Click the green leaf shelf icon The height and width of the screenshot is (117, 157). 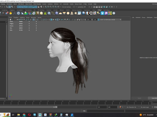pos(45,13)
